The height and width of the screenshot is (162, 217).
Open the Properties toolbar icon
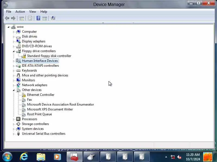pos(30,18)
